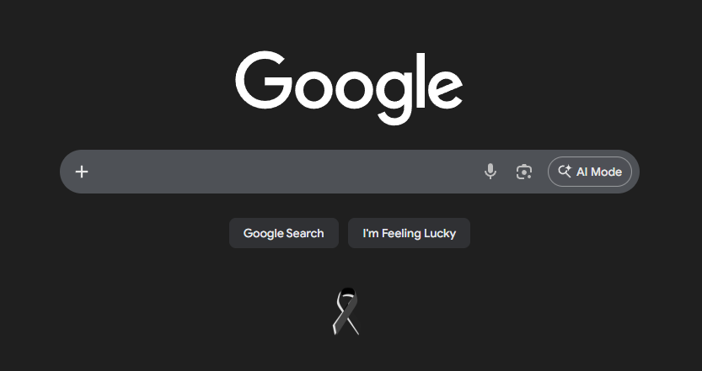Open Google Lens image search camera icon
Screen dimensions: 702x371
coord(524,172)
